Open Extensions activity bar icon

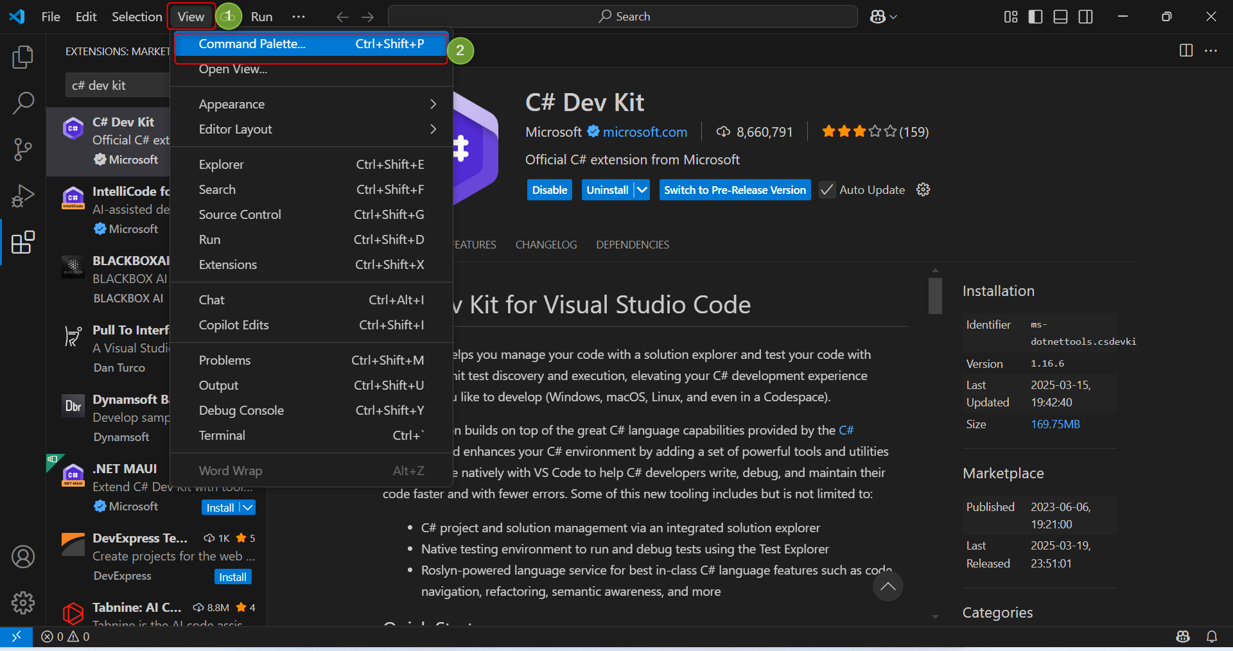click(23, 242)
